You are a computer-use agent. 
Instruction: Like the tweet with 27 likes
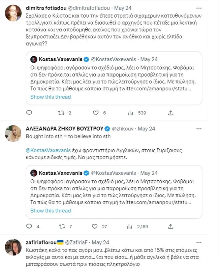[x=96, y=227]
